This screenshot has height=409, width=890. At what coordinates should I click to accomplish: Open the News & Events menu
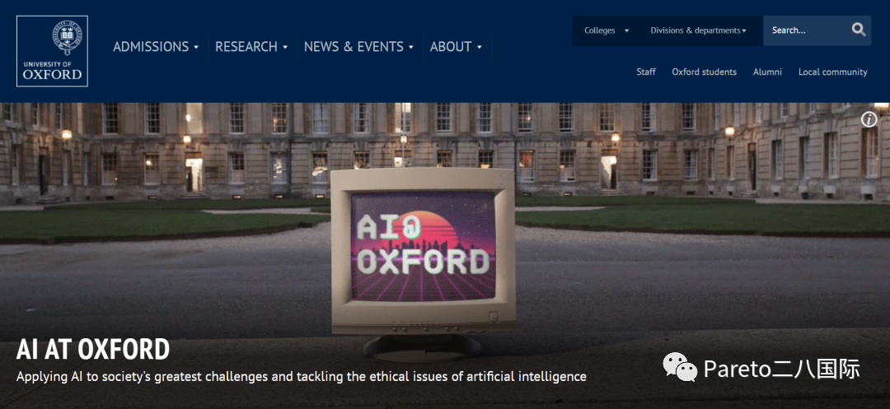[x=358, y=46]
